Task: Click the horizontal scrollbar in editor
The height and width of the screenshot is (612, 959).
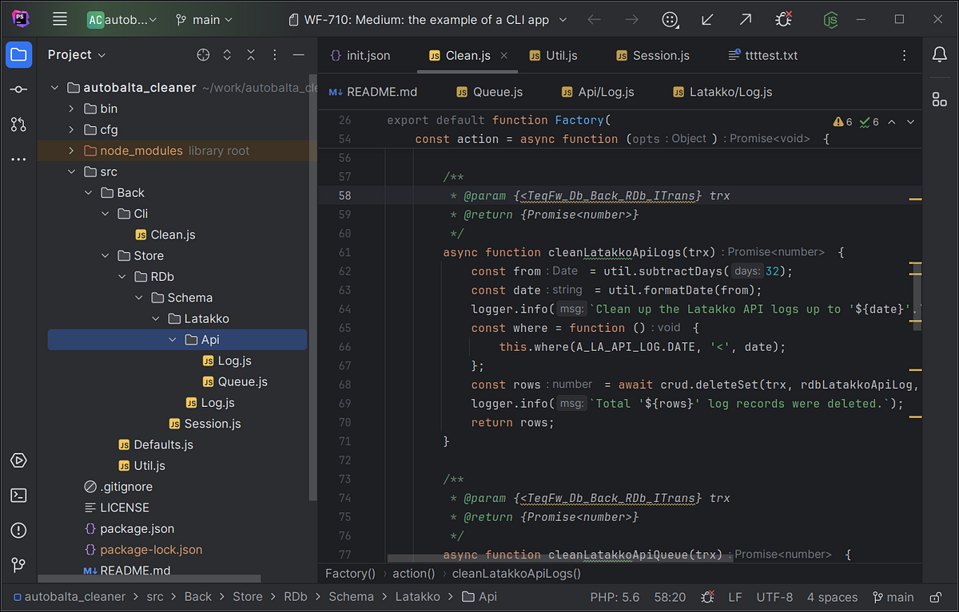Action: (x=559, y=559)
